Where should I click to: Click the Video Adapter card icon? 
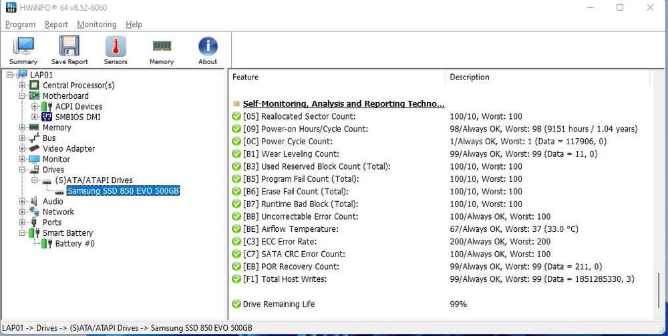pyautogui.click(x=34, y=148)
